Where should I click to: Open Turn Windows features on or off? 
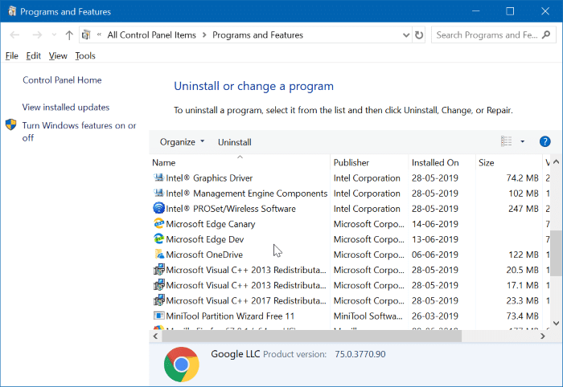click(x=79, y=132)
